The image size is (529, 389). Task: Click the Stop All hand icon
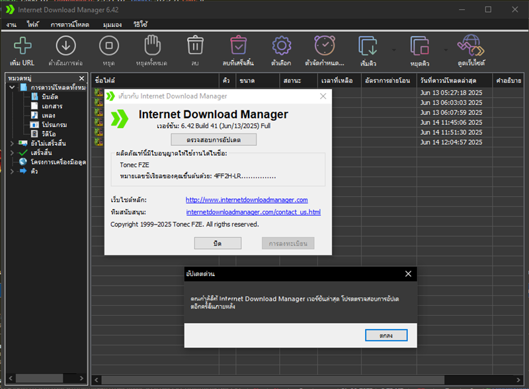(152, 45)
